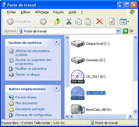Click the horizontal scrollbar thumb
The image size is (139, 127).
(x=100, y=117)
